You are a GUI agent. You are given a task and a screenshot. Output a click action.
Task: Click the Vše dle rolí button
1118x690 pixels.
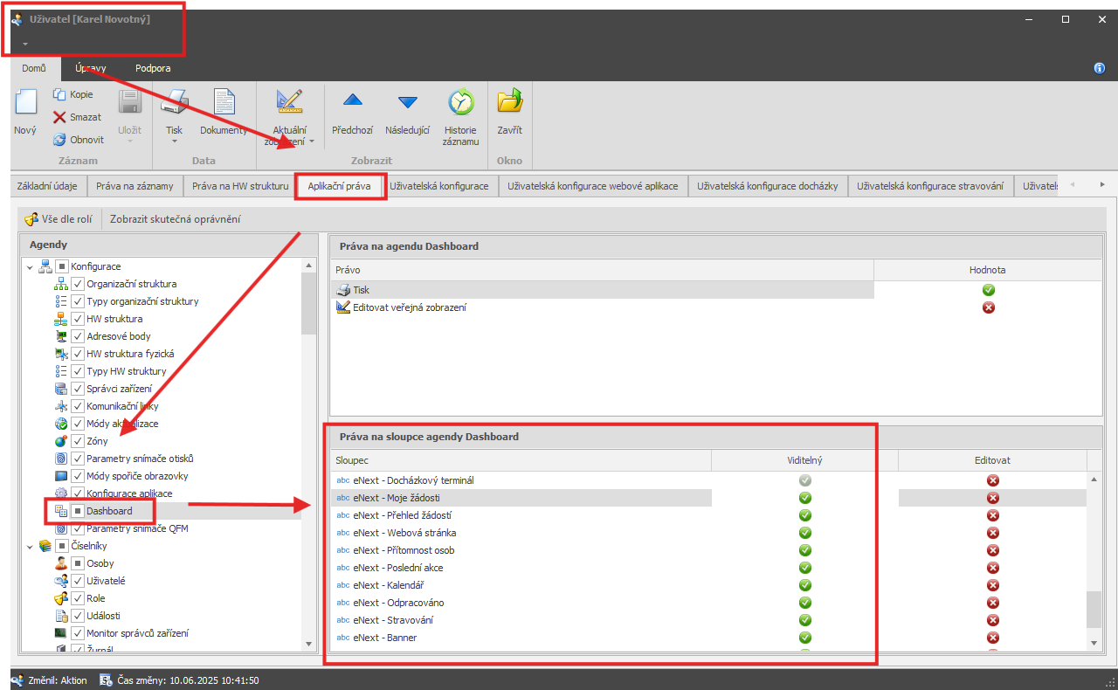coord(59,219)
